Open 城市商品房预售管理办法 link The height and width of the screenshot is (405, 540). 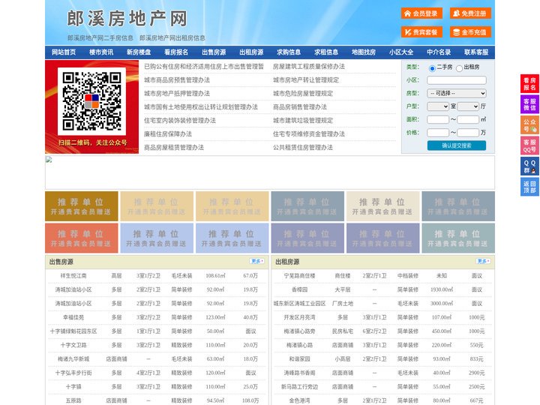click(177, 80)
